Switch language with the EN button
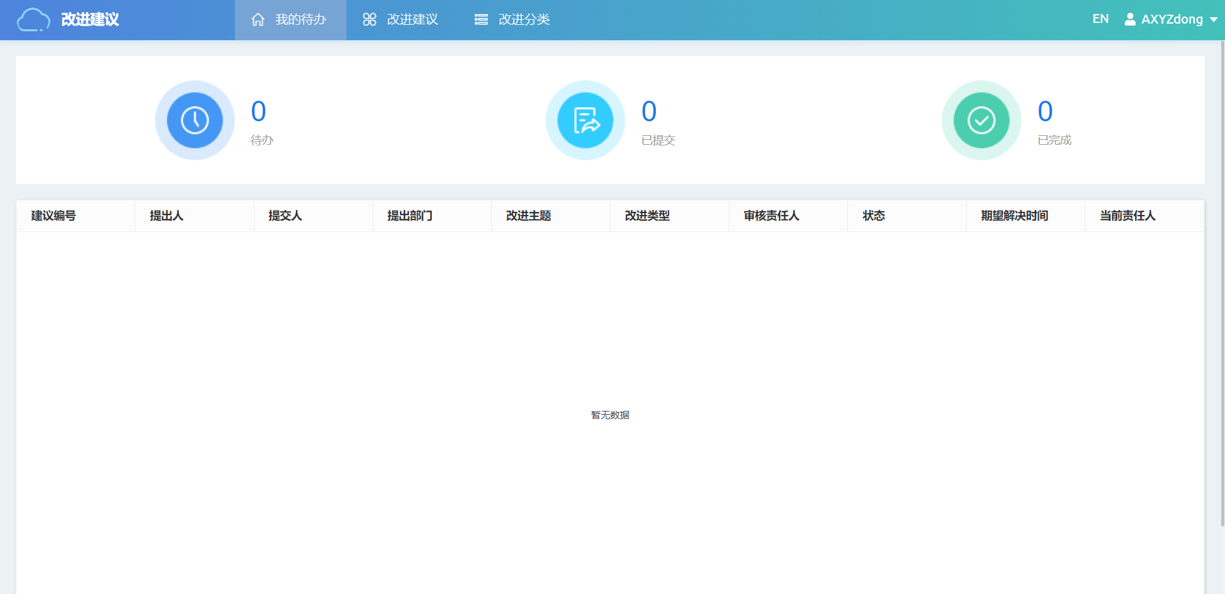 click(1101, 19)
